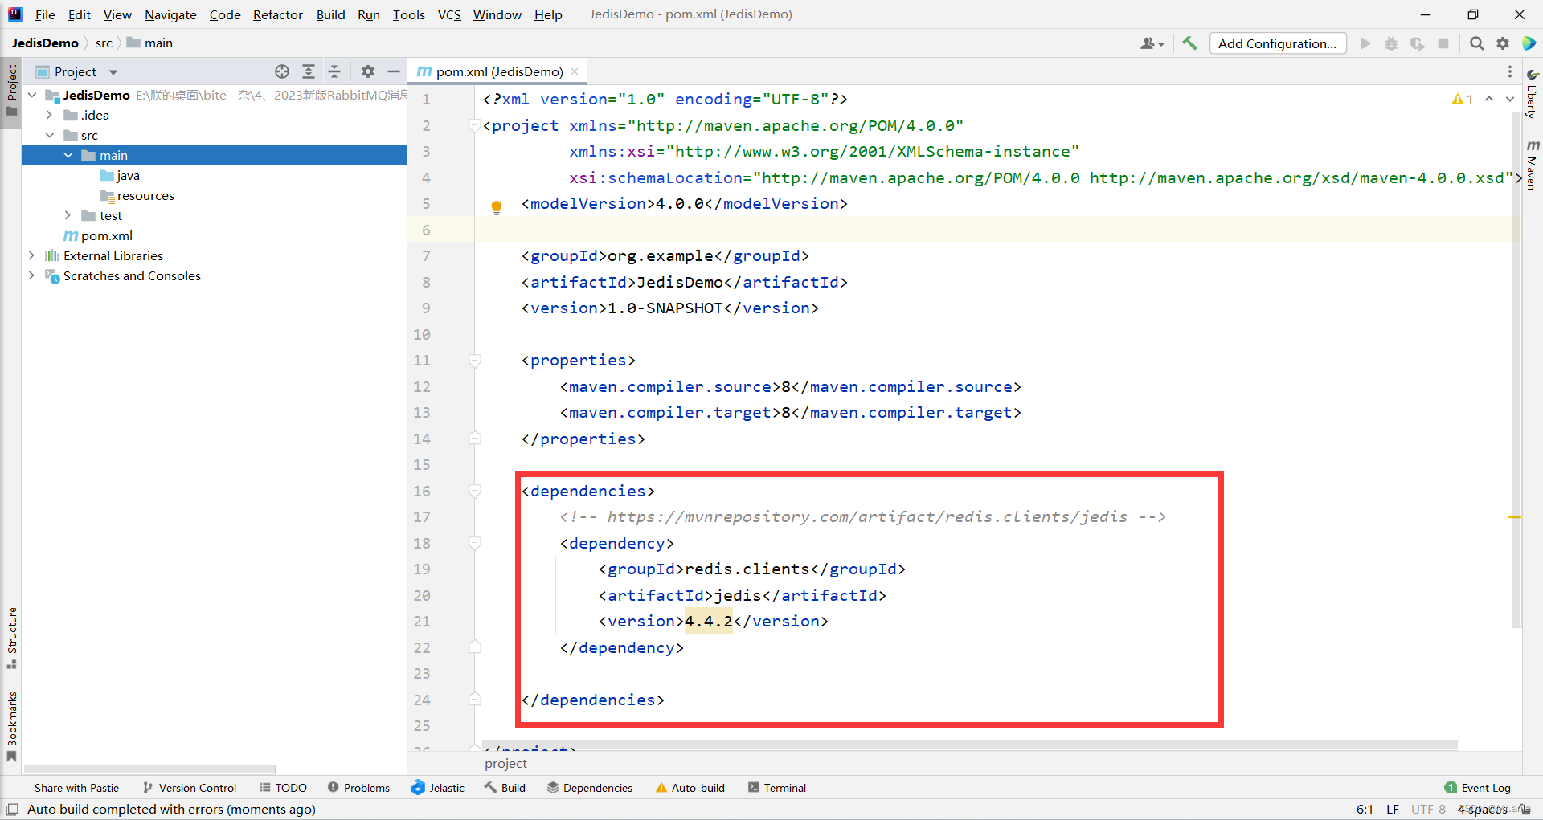Collapse the src folder

click(x=50, y=135)
